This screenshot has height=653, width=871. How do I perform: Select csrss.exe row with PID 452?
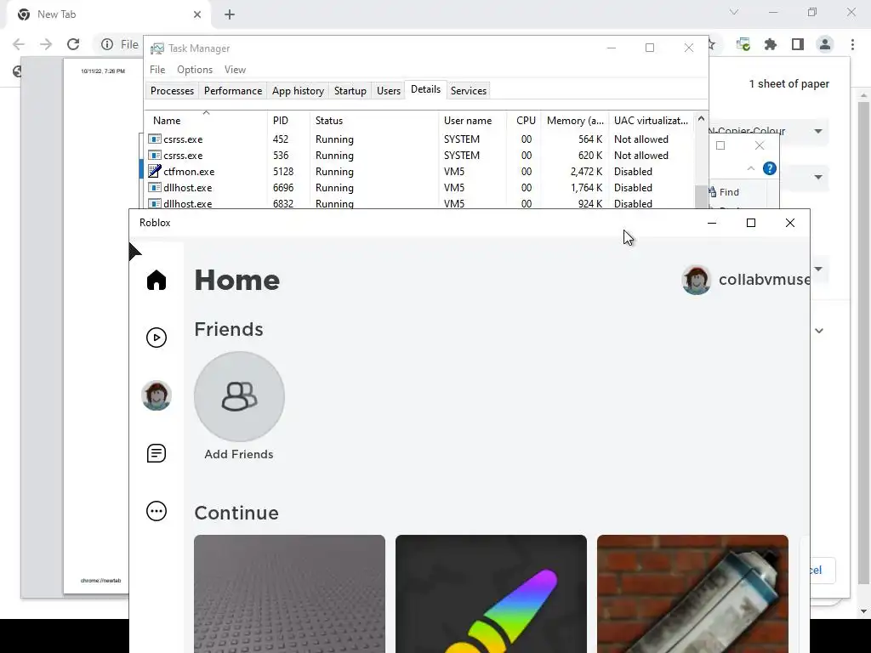pos(420,139)
